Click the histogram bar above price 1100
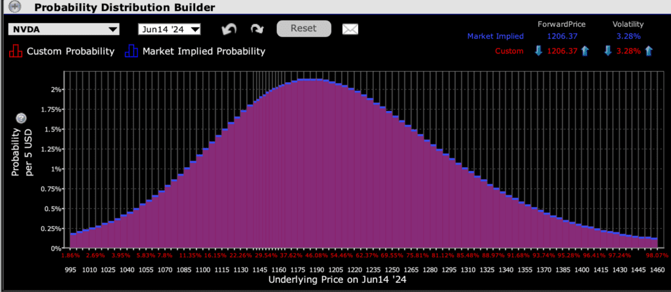671x292 pixels. (x=206, y=198)
